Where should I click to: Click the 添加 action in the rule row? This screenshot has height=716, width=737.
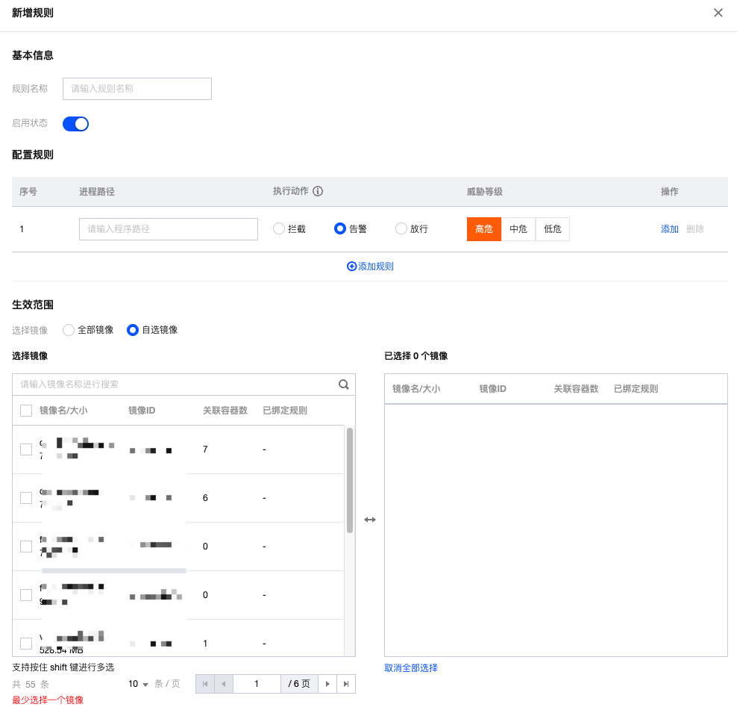[x=670, y=229]
